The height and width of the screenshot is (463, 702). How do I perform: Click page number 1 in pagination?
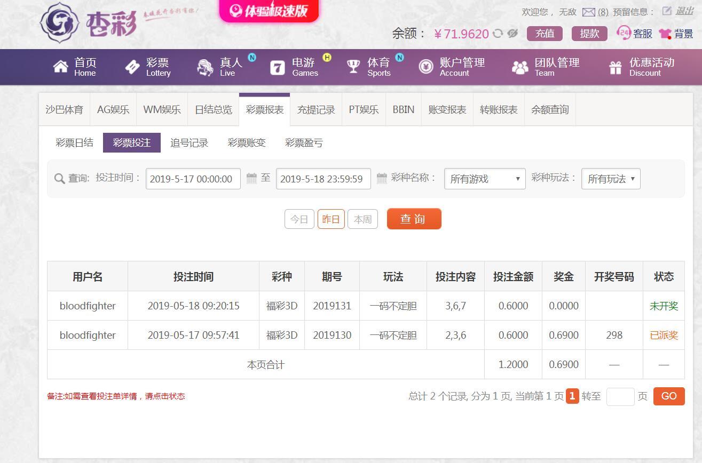point(572,396)
